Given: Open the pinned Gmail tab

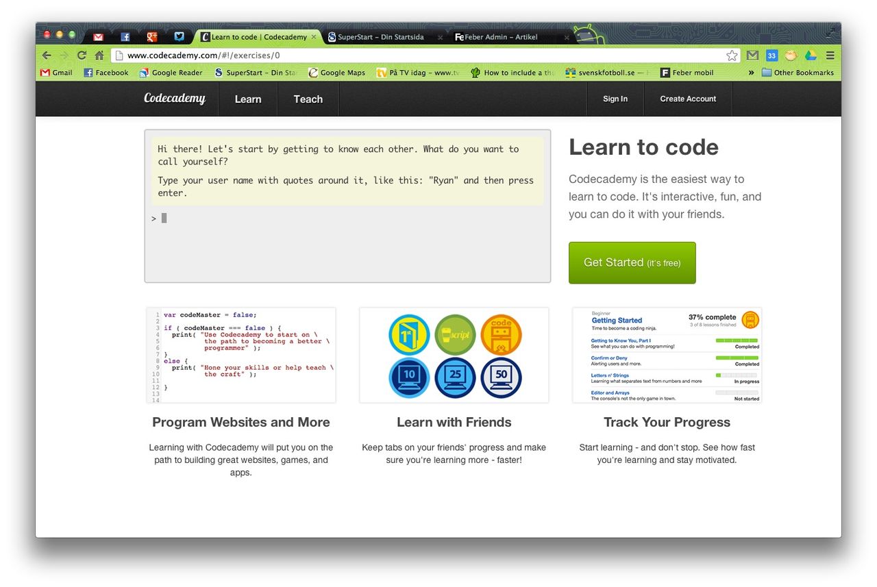Looking at the screenshot, I should 98,37.
